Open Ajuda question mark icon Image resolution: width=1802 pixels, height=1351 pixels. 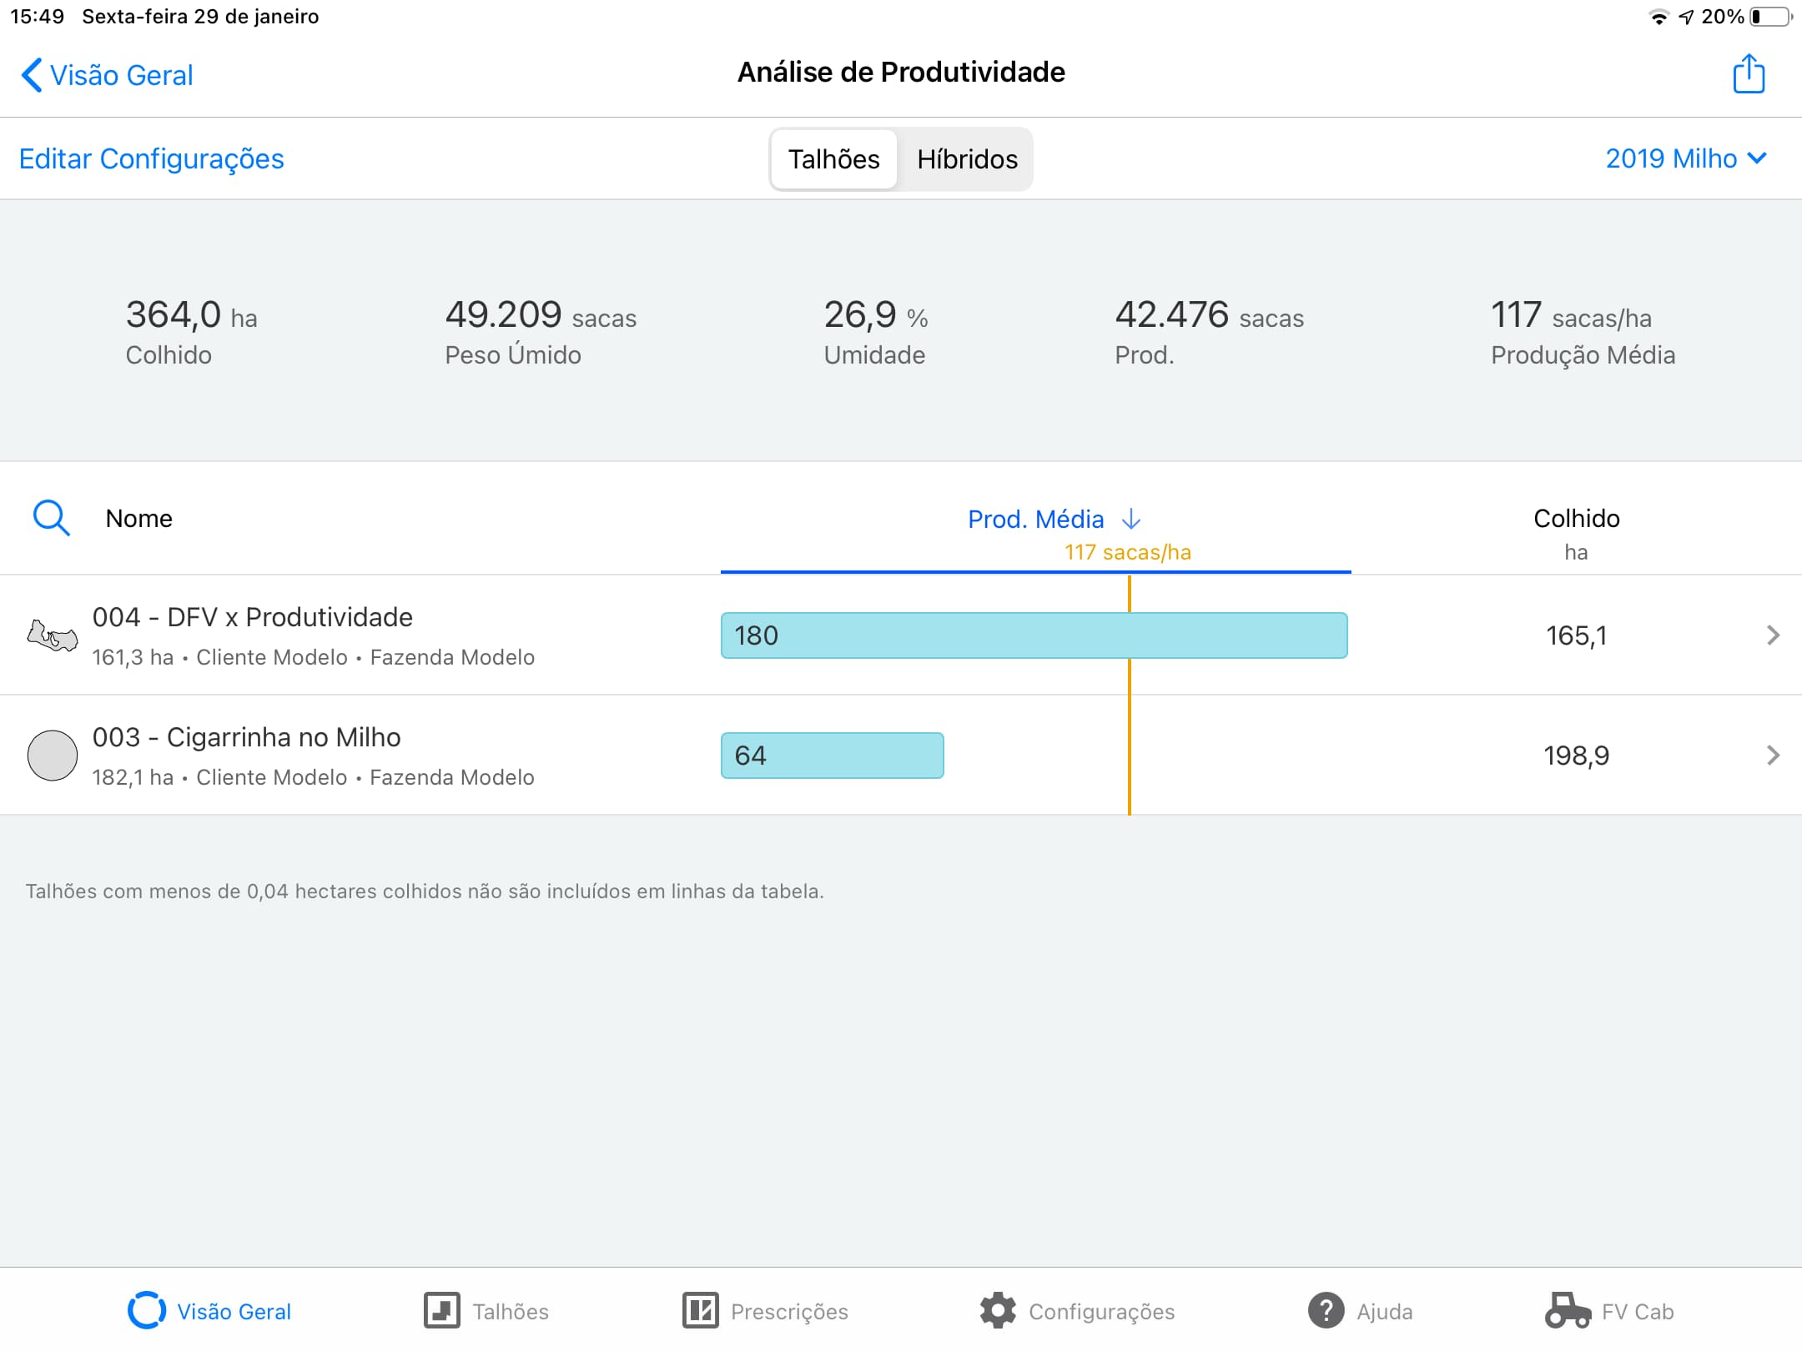point(1326,1310)
